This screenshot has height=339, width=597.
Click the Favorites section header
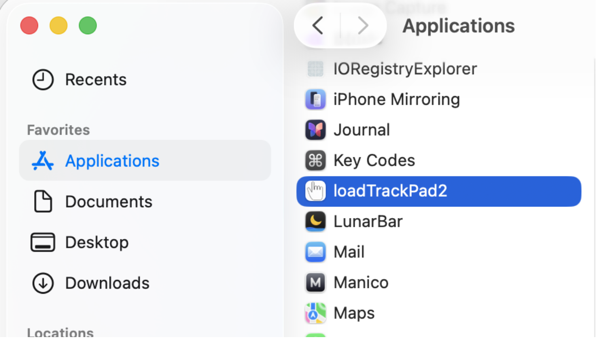click(x=58, y=130)
